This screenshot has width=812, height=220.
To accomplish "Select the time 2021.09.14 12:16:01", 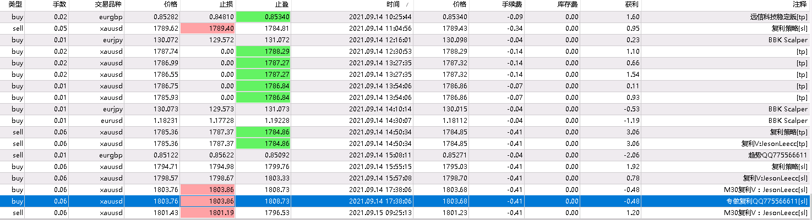I will tap(380, 40).
